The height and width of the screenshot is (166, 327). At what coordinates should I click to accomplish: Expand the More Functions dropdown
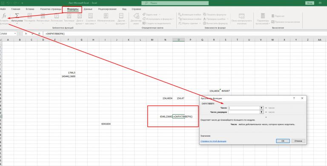point(126,23)
